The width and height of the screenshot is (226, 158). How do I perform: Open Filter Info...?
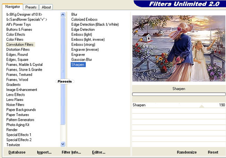pos(71,152)
